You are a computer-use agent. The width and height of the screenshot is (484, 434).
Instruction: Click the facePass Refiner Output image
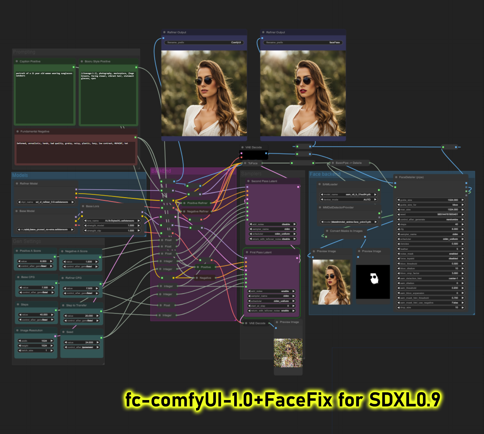[x=303, y=93]
